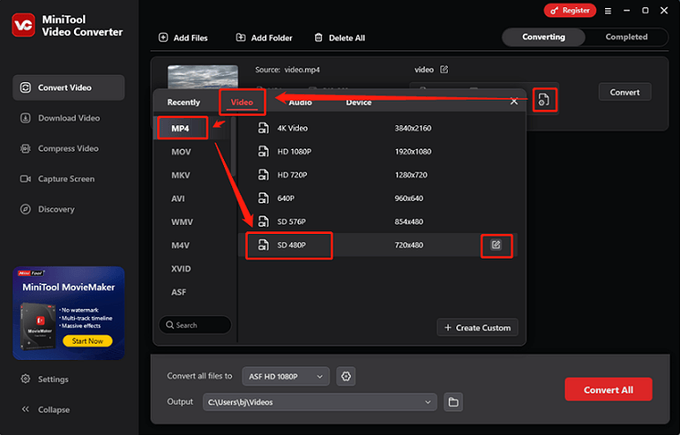Click the 720x480 resolution text

click(409, 245)
